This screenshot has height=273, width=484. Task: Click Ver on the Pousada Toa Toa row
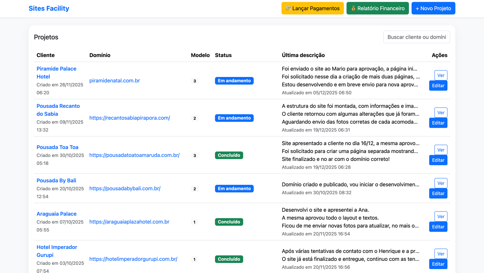pos(441,150)
